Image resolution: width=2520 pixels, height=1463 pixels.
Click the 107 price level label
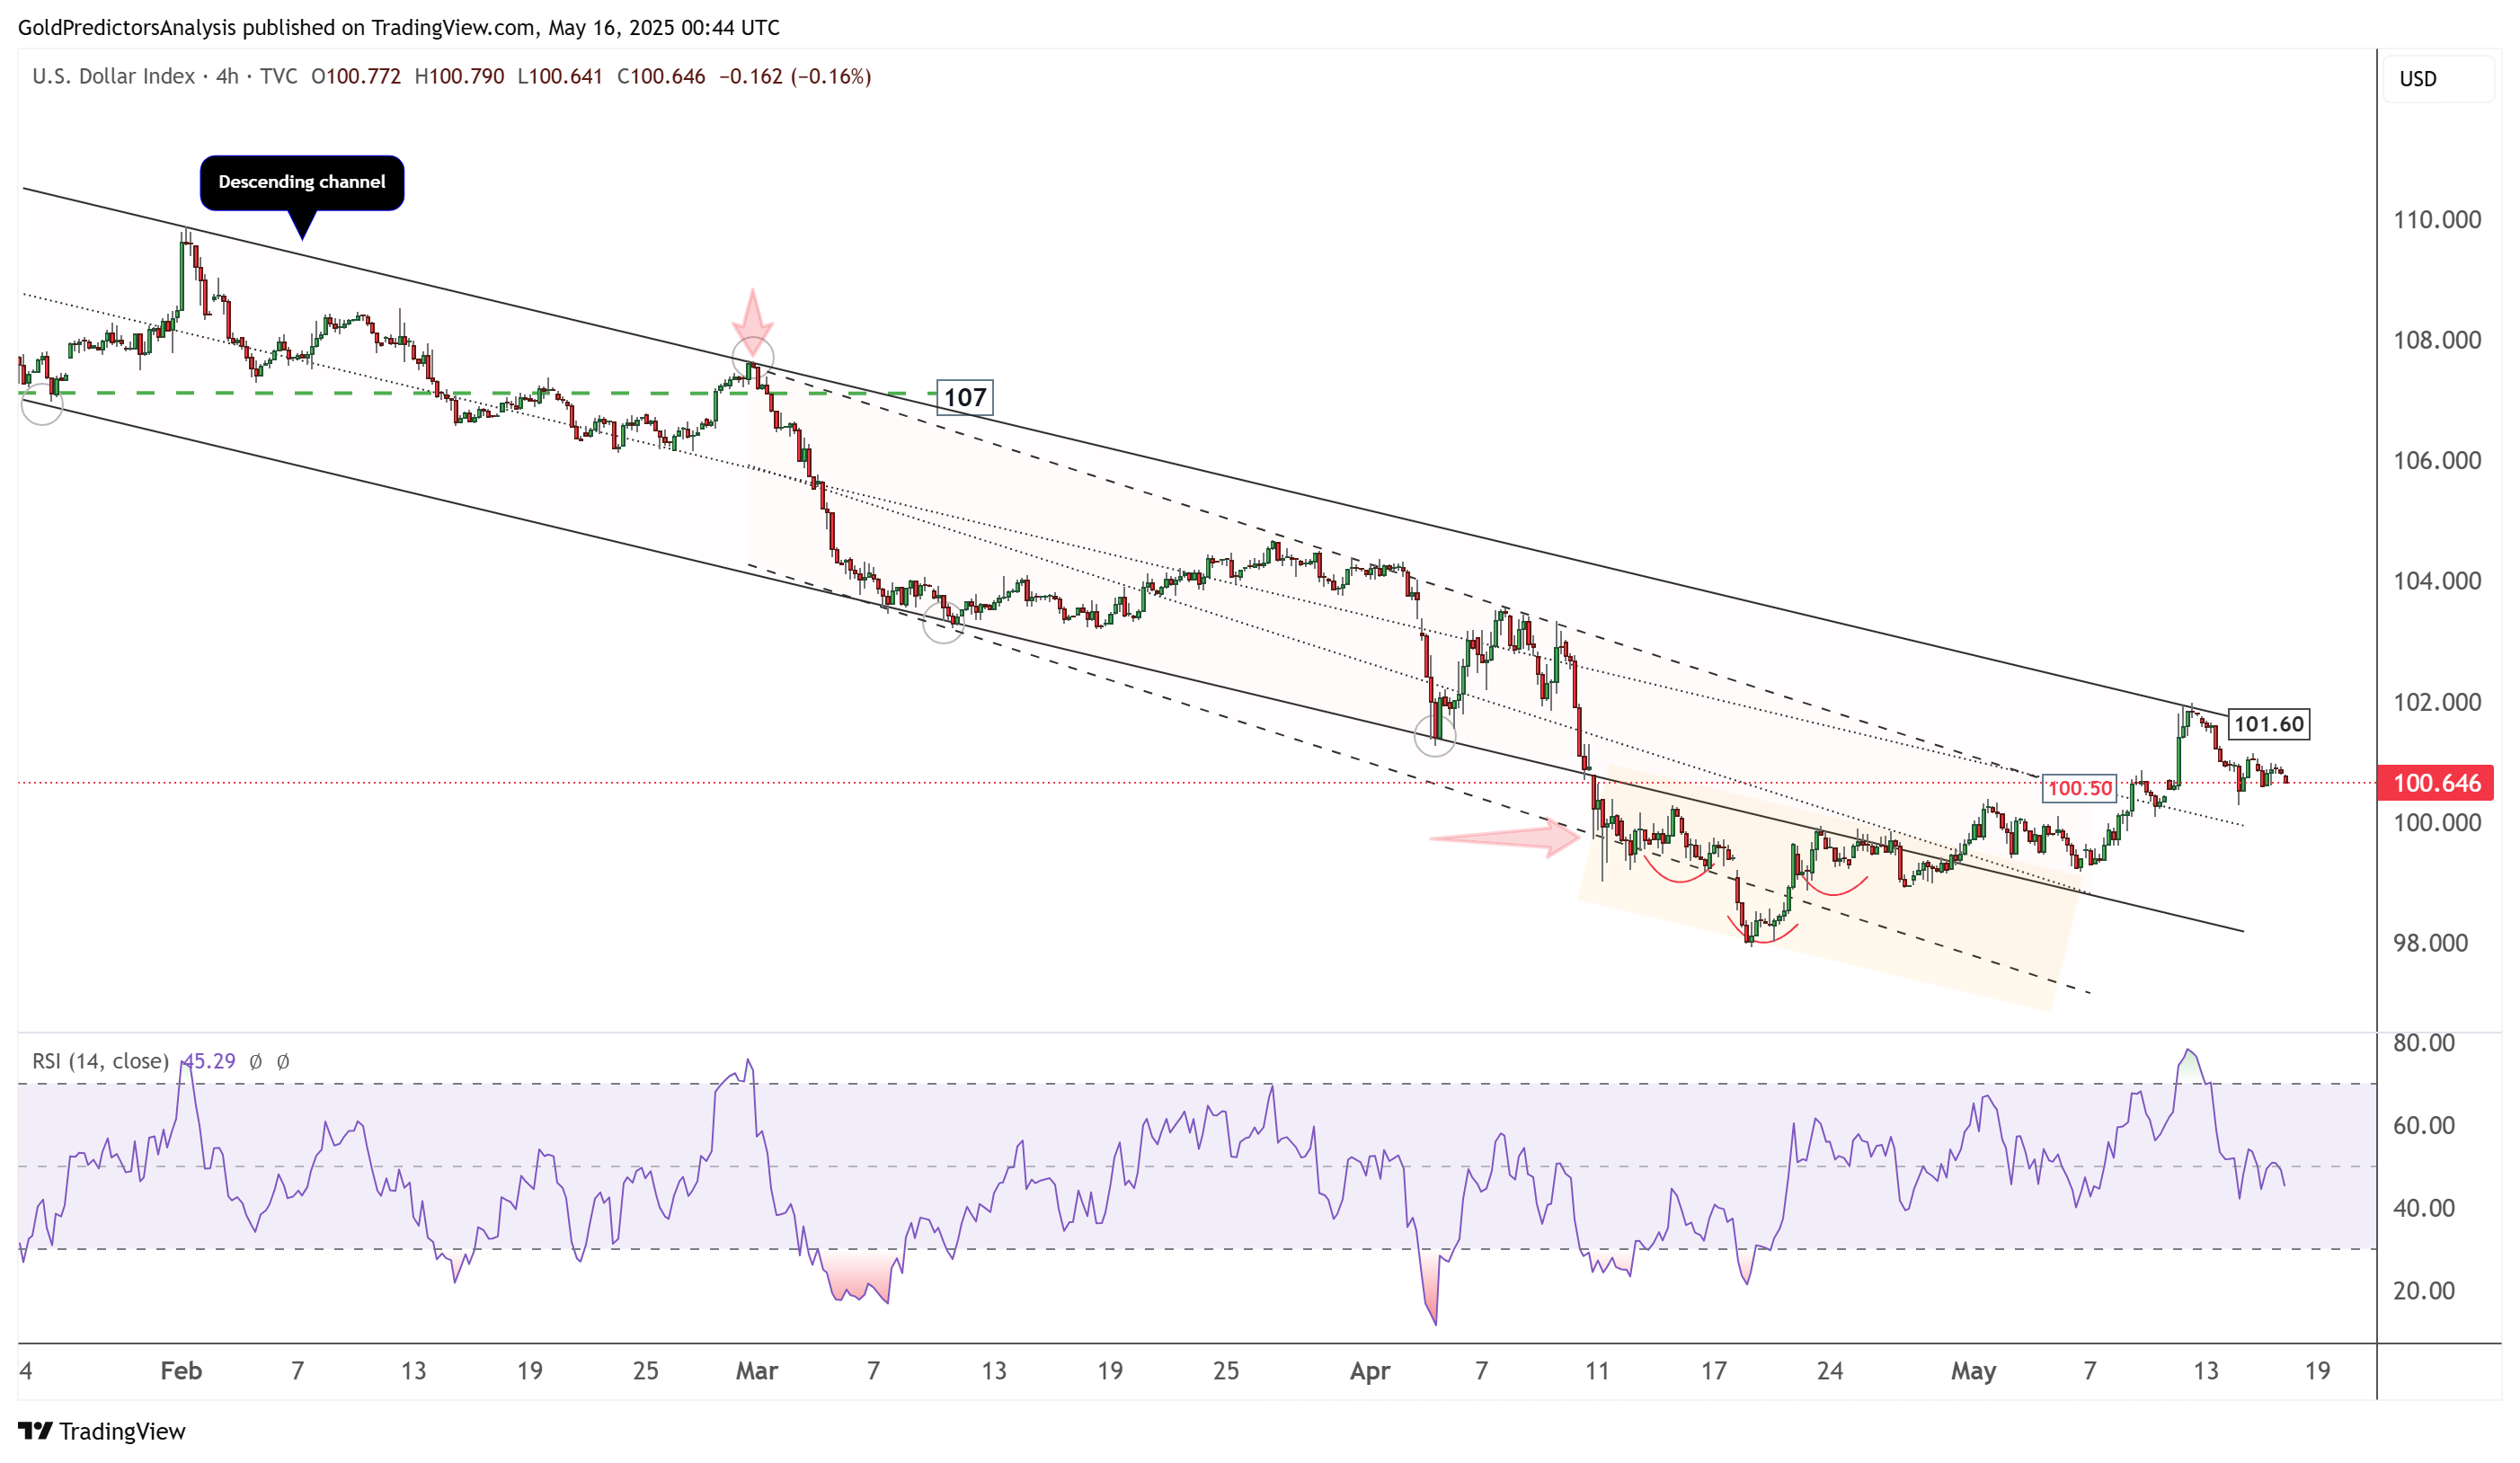pos(964,397)
